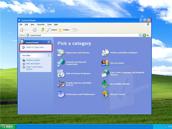This screenshot has height=129, width=172.
Task: Open the Accessibility Options wheelchair icon
Action: [x=105, y=84]
